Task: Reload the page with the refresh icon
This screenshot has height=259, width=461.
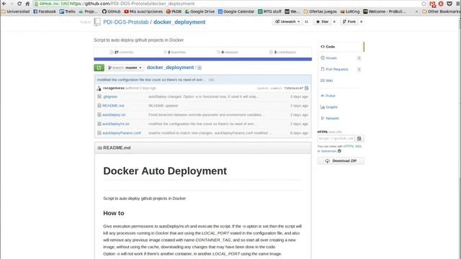Action: point(19,4)
